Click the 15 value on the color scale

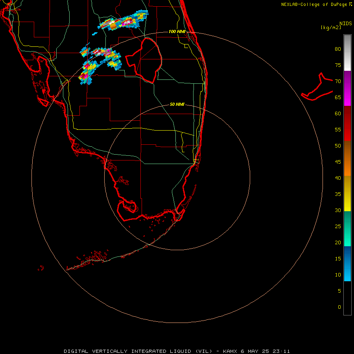click(338, 259)
